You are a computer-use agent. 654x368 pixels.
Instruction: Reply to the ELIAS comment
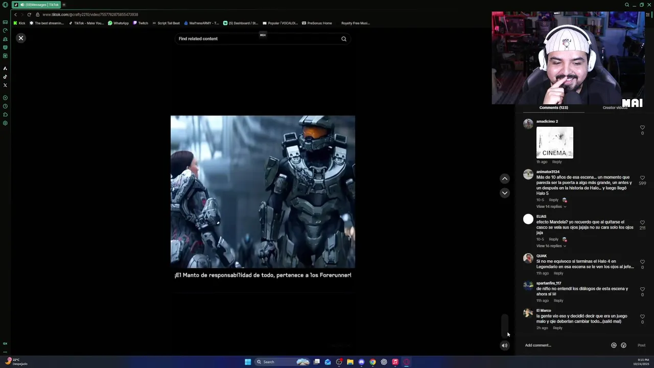click(x=553, y=239)
